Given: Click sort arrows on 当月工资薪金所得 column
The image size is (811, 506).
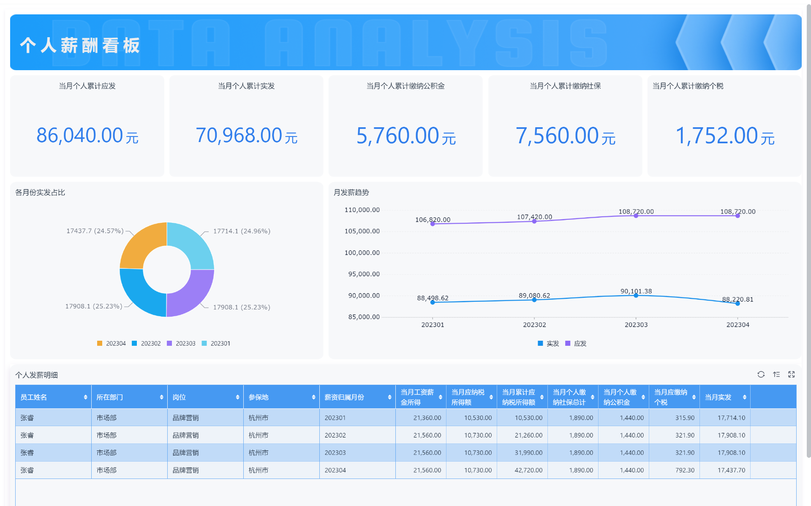Looking at the screenshot, I should click(440, 397).
